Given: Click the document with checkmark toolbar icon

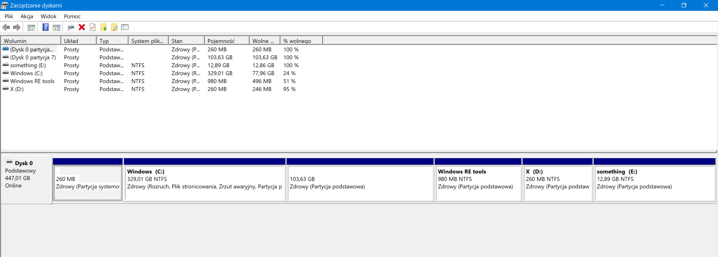Looking at the screenshot, I should coord(93,27).
